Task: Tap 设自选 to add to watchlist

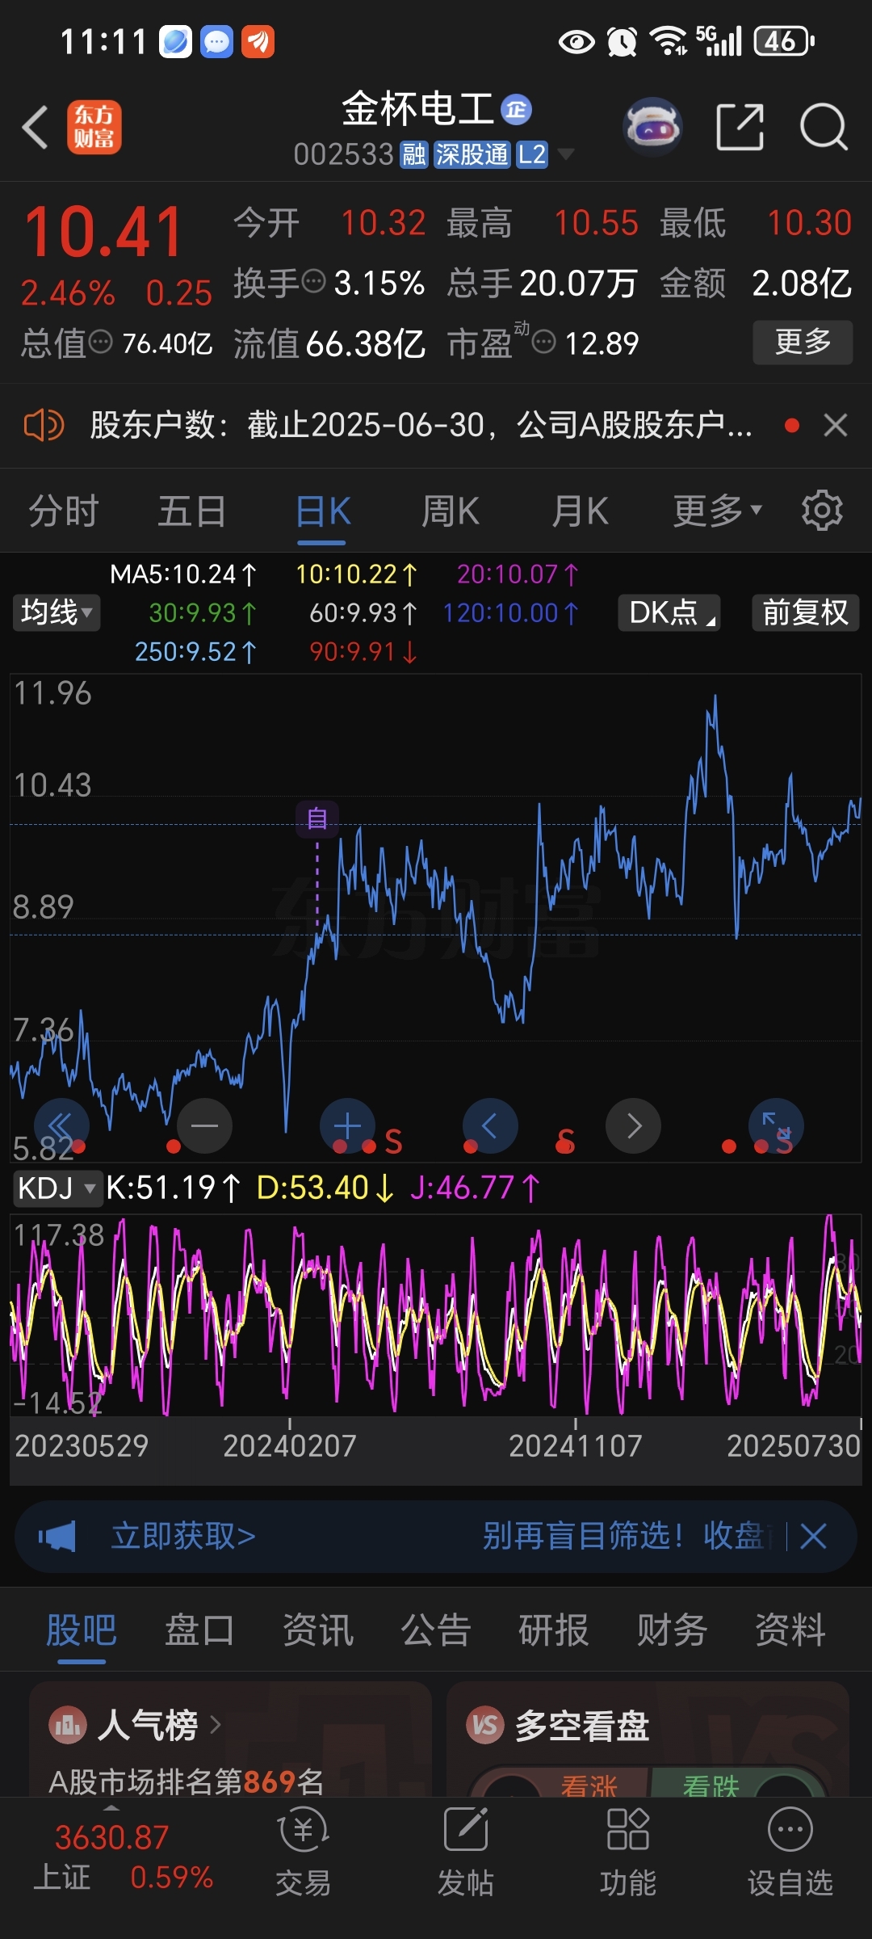Action: point(790,1853)
